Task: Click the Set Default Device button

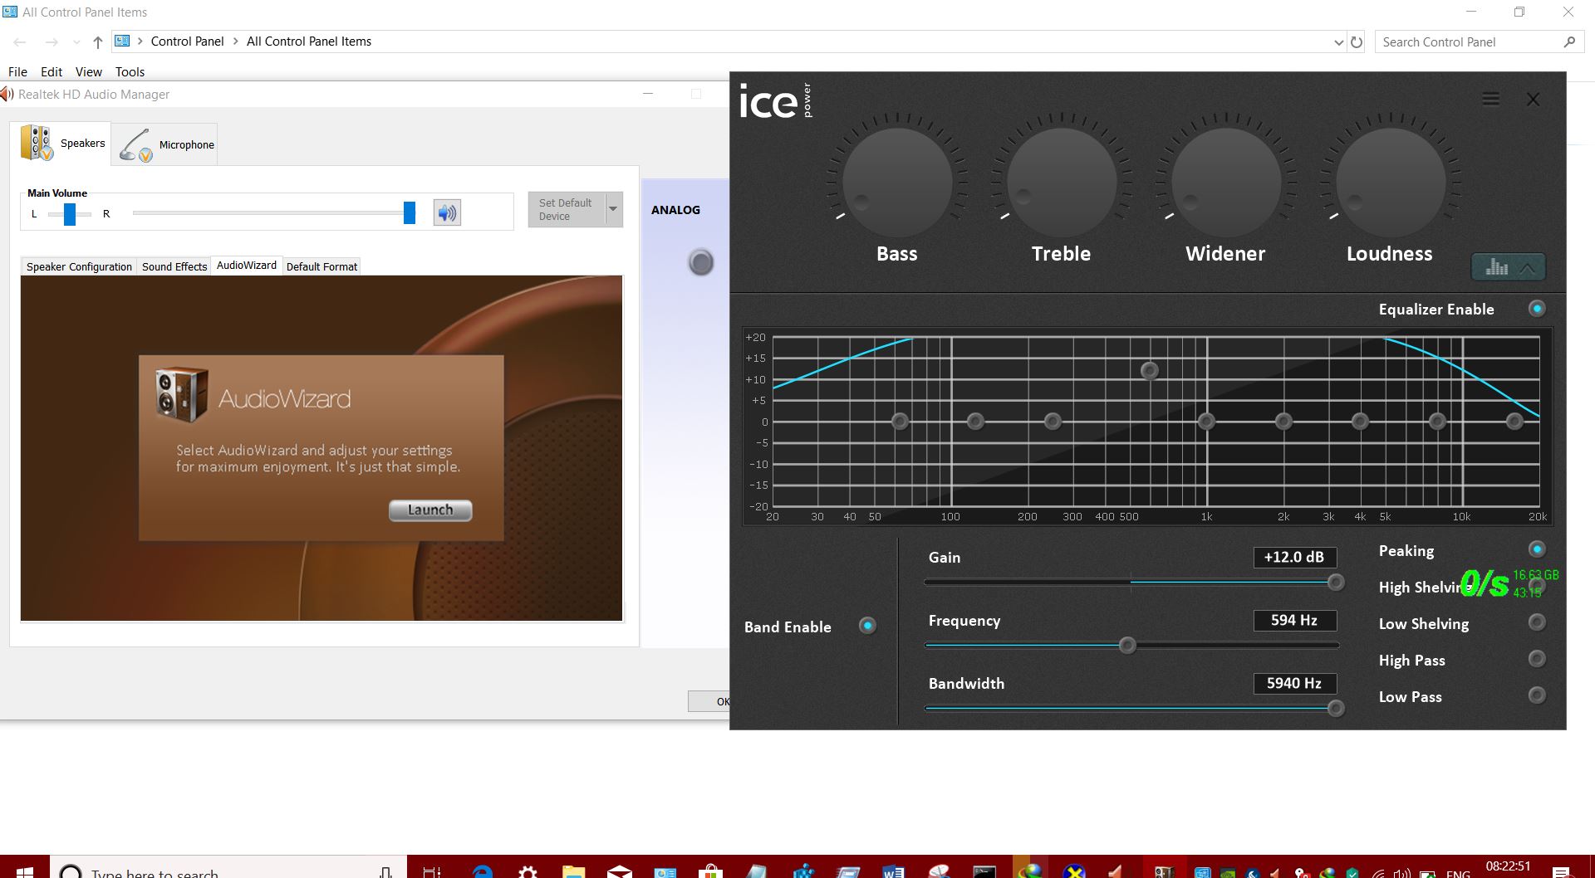Action: (x=567, y=209)
